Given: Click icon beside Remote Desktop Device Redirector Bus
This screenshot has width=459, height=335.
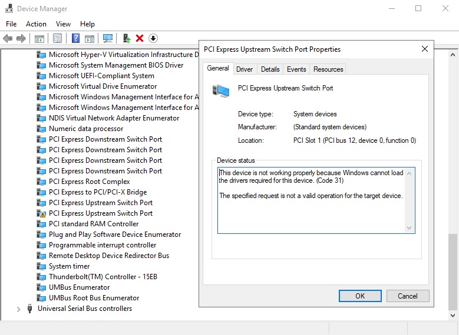Looking at the screenshot, I should point(41,256).
